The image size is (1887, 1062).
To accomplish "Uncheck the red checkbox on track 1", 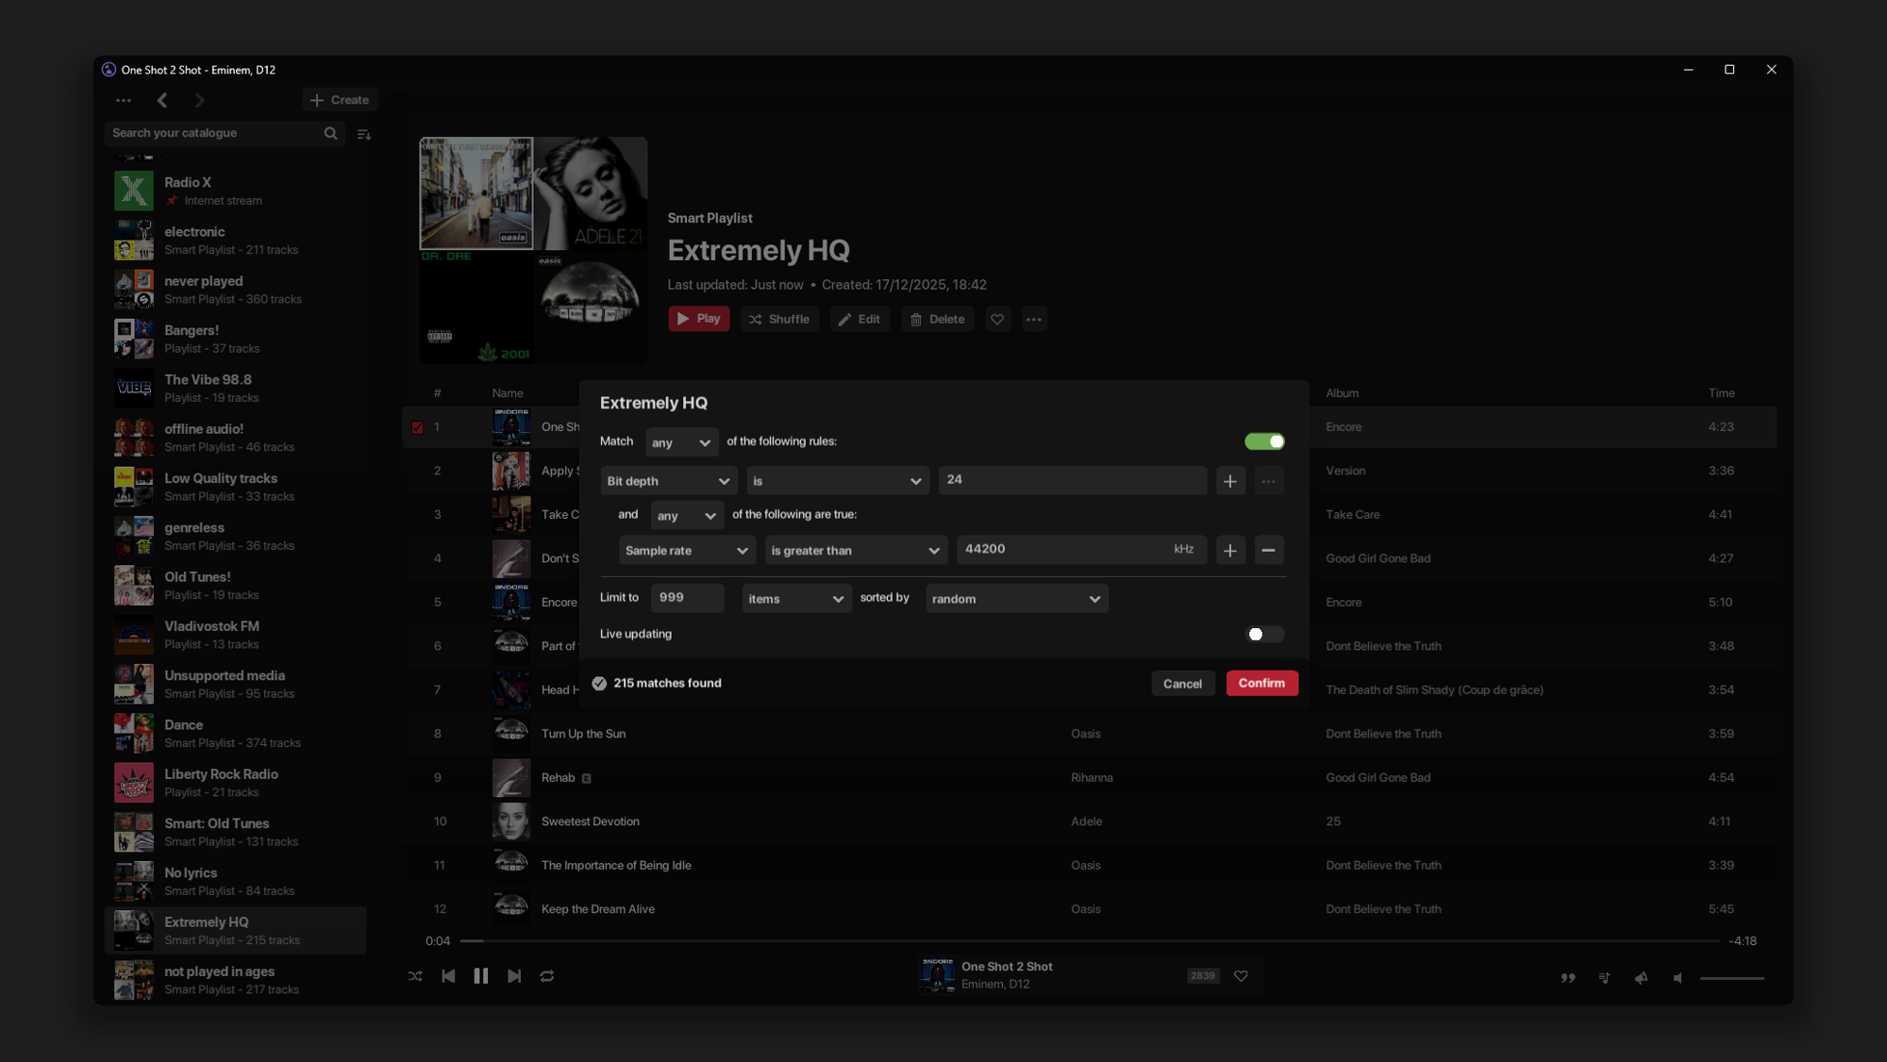I will 418,427.
